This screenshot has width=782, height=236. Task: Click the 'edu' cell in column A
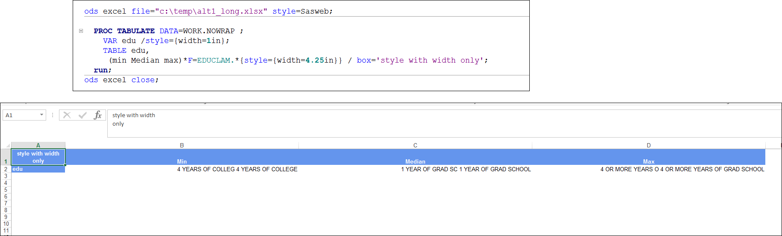(38, 169)
